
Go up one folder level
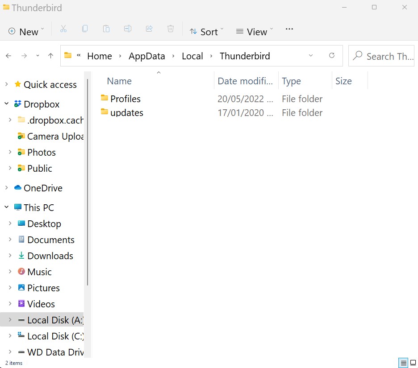(x=50, y=56)
